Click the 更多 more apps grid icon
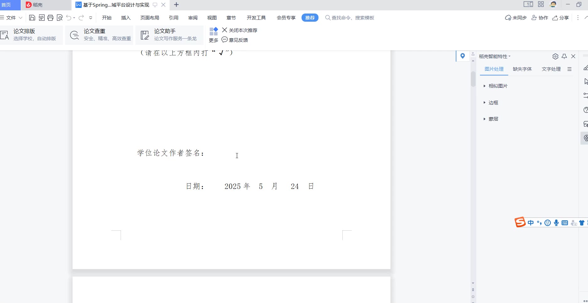Image resolution: width=588 pixels, height=303 pixels. click(214, 31)
